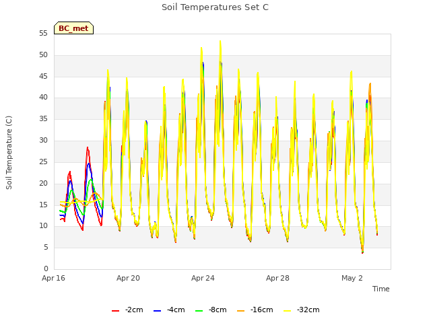Click the red -2cm curve peak near 28

(x=88, y=148)
